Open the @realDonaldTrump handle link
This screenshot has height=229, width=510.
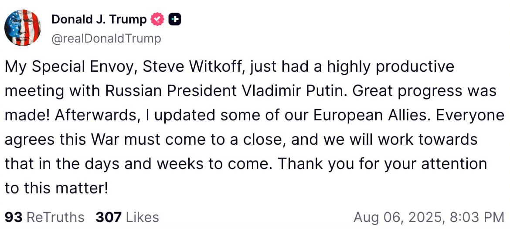106,39
